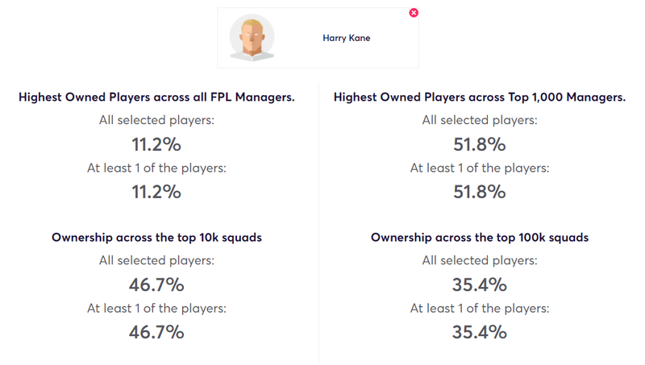Viewport: 645px width, 365px height.
Task: Click the 46.7% all selected players value
Action: tap(156, 285)
